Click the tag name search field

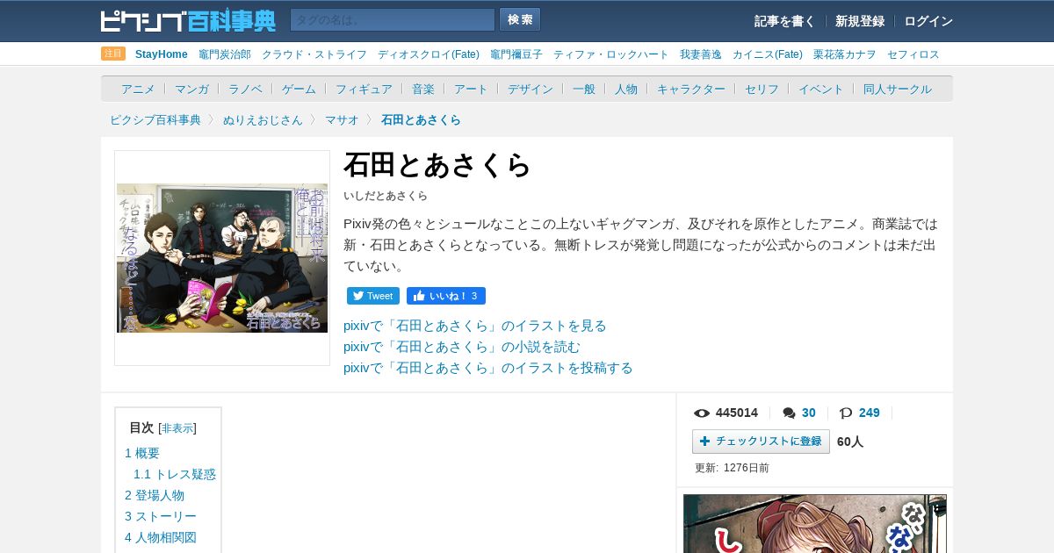click(x=393, y=20)
